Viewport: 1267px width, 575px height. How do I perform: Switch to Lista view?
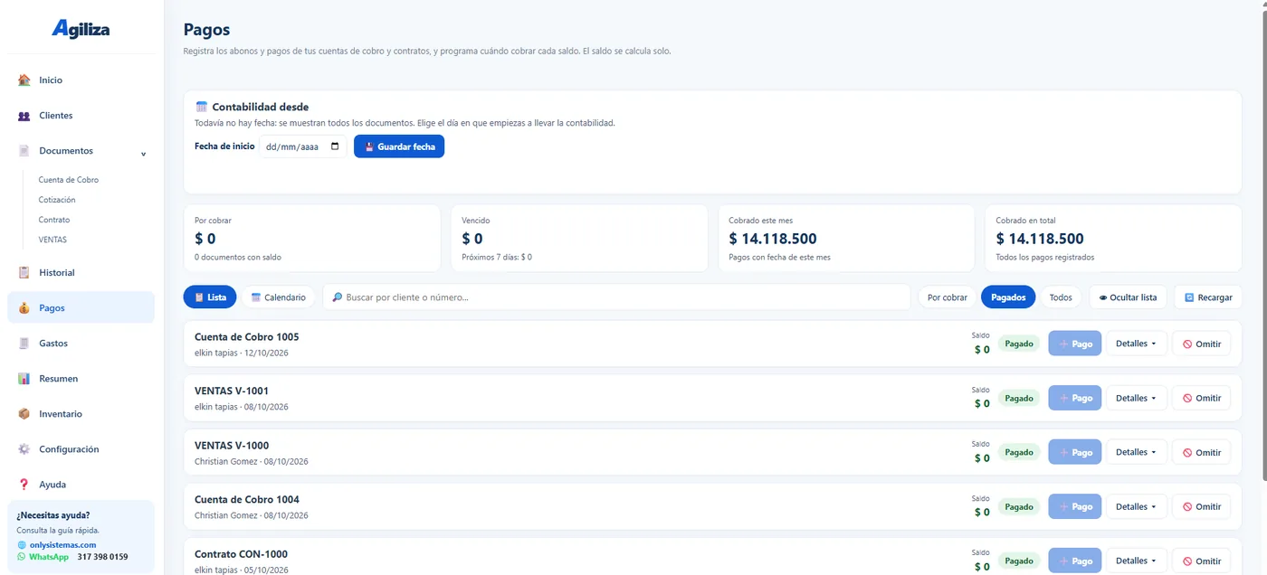coord(210,297)
